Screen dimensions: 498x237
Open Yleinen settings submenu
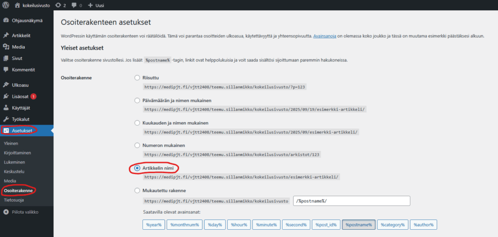coord(11,143)
